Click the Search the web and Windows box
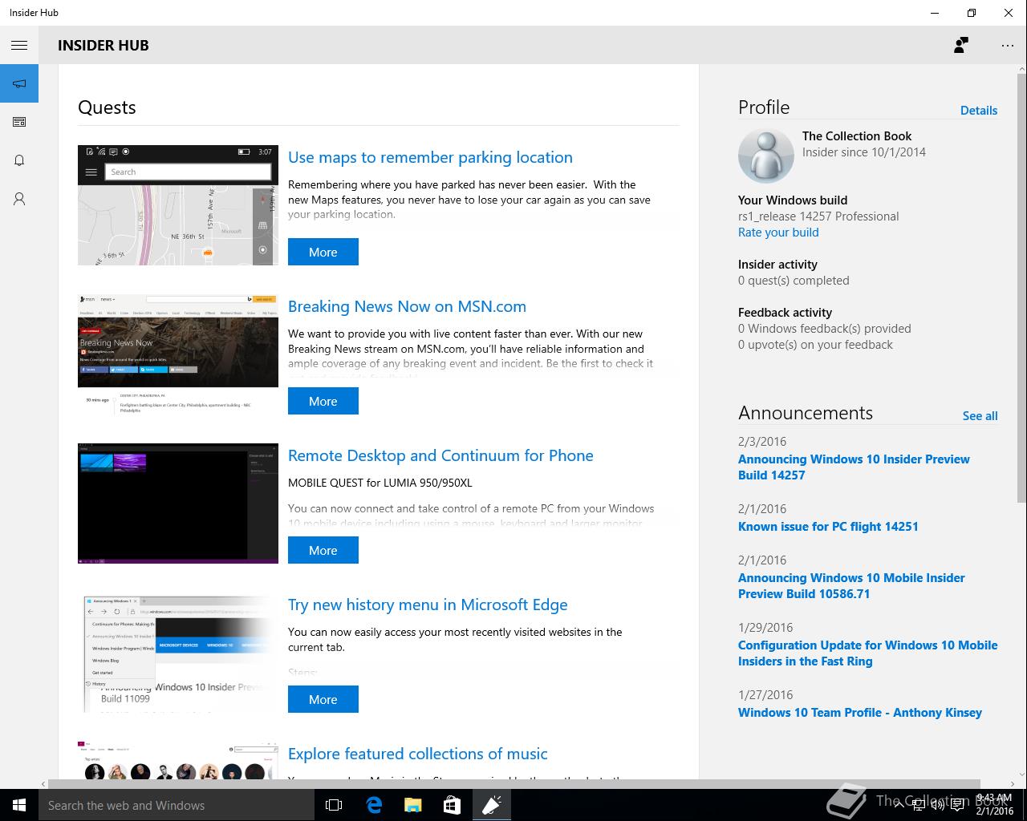Image resolution: width=1027 pixels, height=821 pixels. [x=177, y=805]
